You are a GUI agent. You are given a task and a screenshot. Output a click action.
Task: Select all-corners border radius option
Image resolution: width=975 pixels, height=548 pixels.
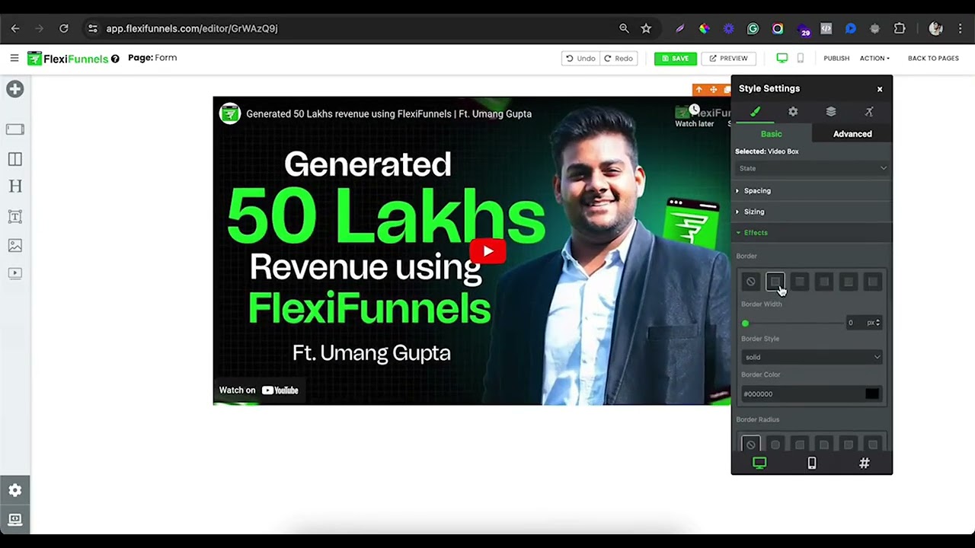(775, 444)
